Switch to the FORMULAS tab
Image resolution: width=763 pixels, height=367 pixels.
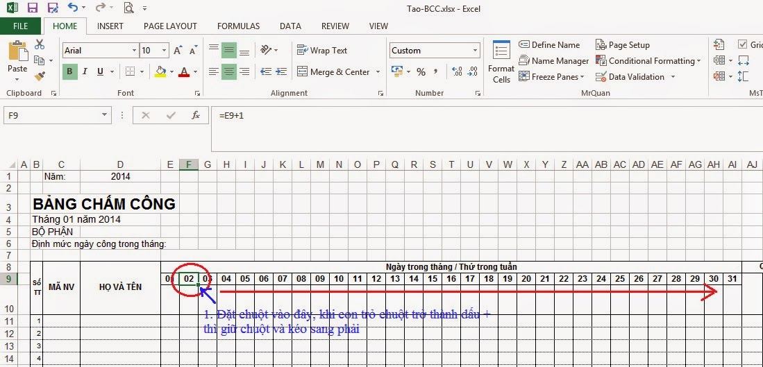pos(238,26)
